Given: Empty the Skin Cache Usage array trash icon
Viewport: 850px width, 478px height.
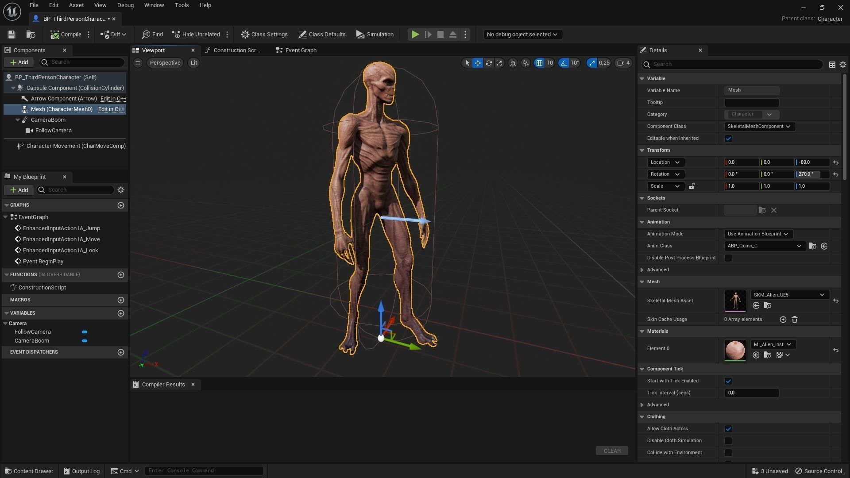Looking at the screenshot, I should pos(794,320).
